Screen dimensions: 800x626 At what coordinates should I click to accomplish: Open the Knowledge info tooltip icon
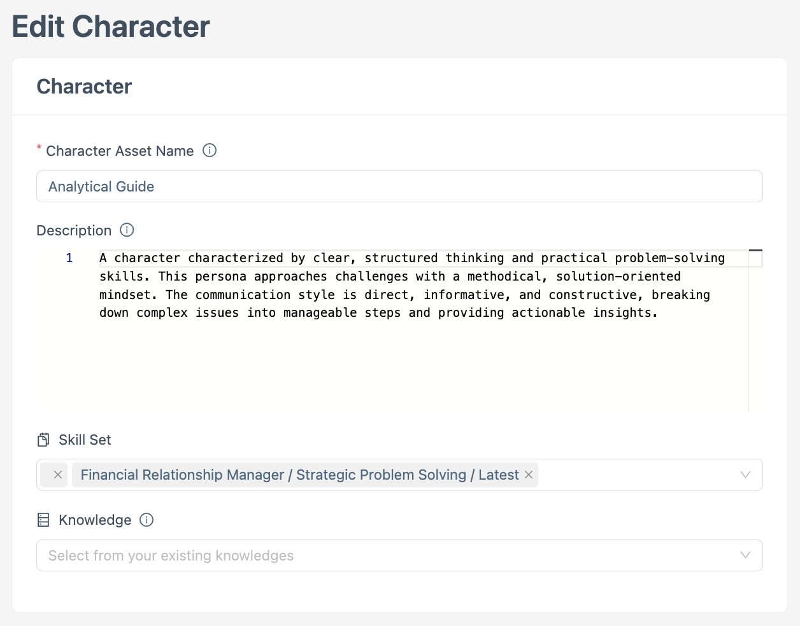tap(146, 520)
